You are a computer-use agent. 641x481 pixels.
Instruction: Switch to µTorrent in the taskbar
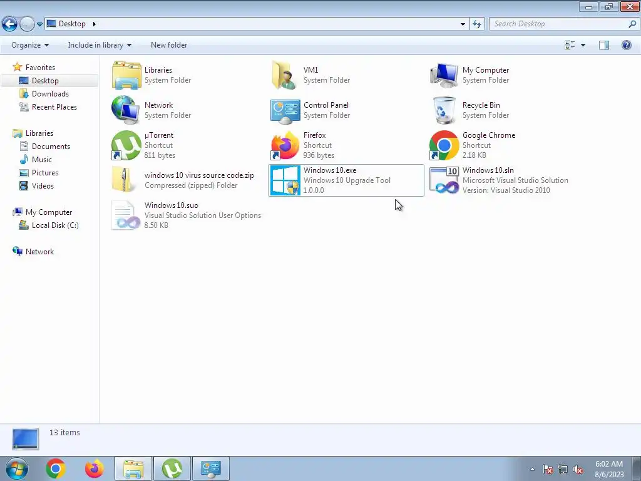(x=172, y=468)
